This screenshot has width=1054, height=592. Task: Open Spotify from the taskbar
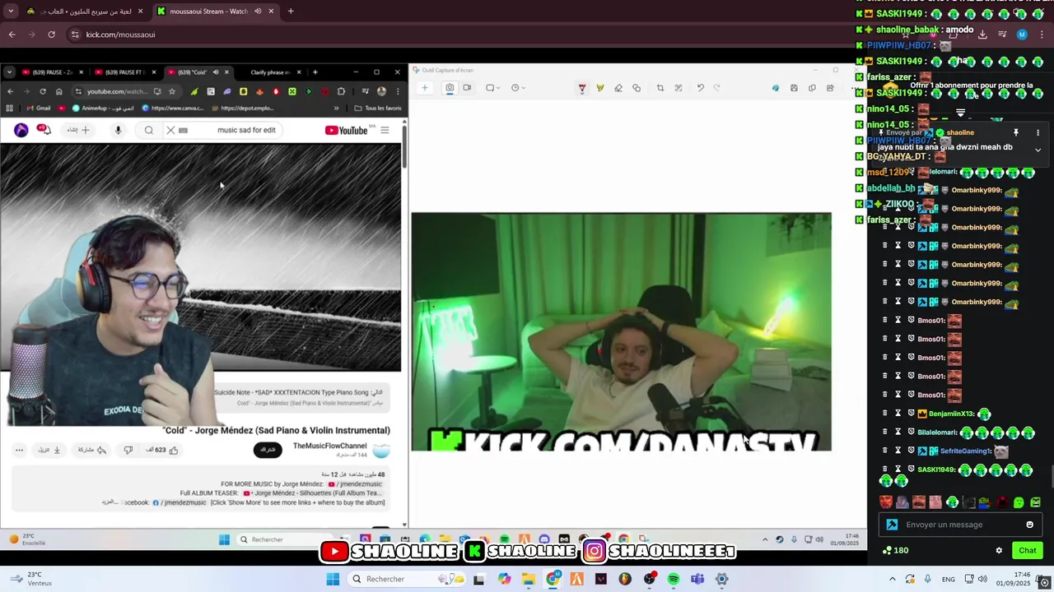click(673, 579)
